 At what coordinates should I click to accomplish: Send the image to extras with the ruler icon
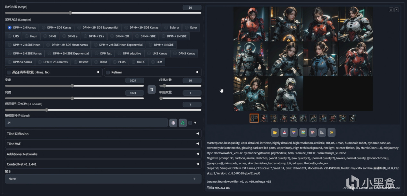(x=322, y=132)
